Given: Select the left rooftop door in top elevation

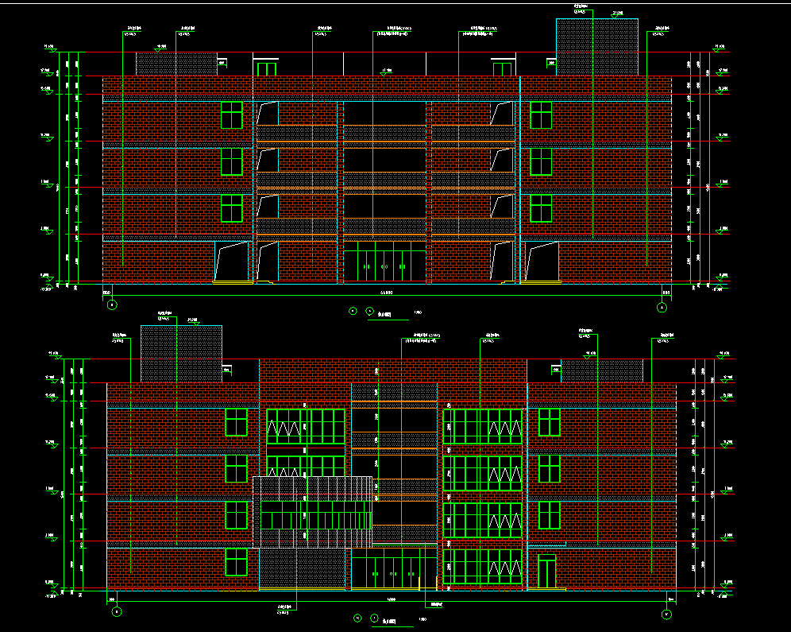Looking at the screenshot, I should (266, 68).
